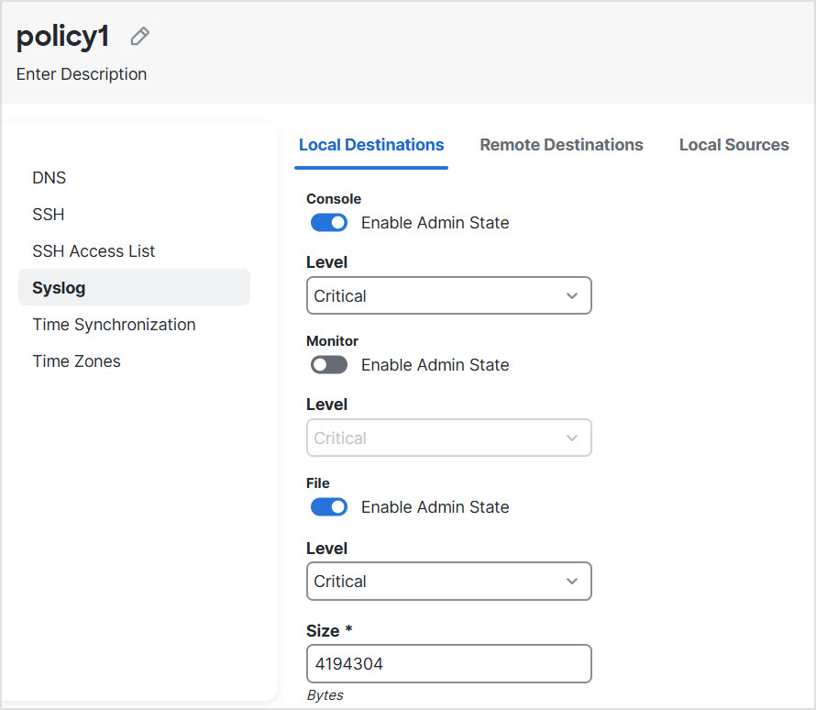
Task: Open the Console Level dropdown
Action: (x=448, y=295)
